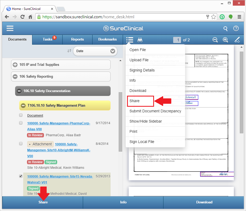
Task: Select Sign Local File menu entry
Action: pos(155,142)
